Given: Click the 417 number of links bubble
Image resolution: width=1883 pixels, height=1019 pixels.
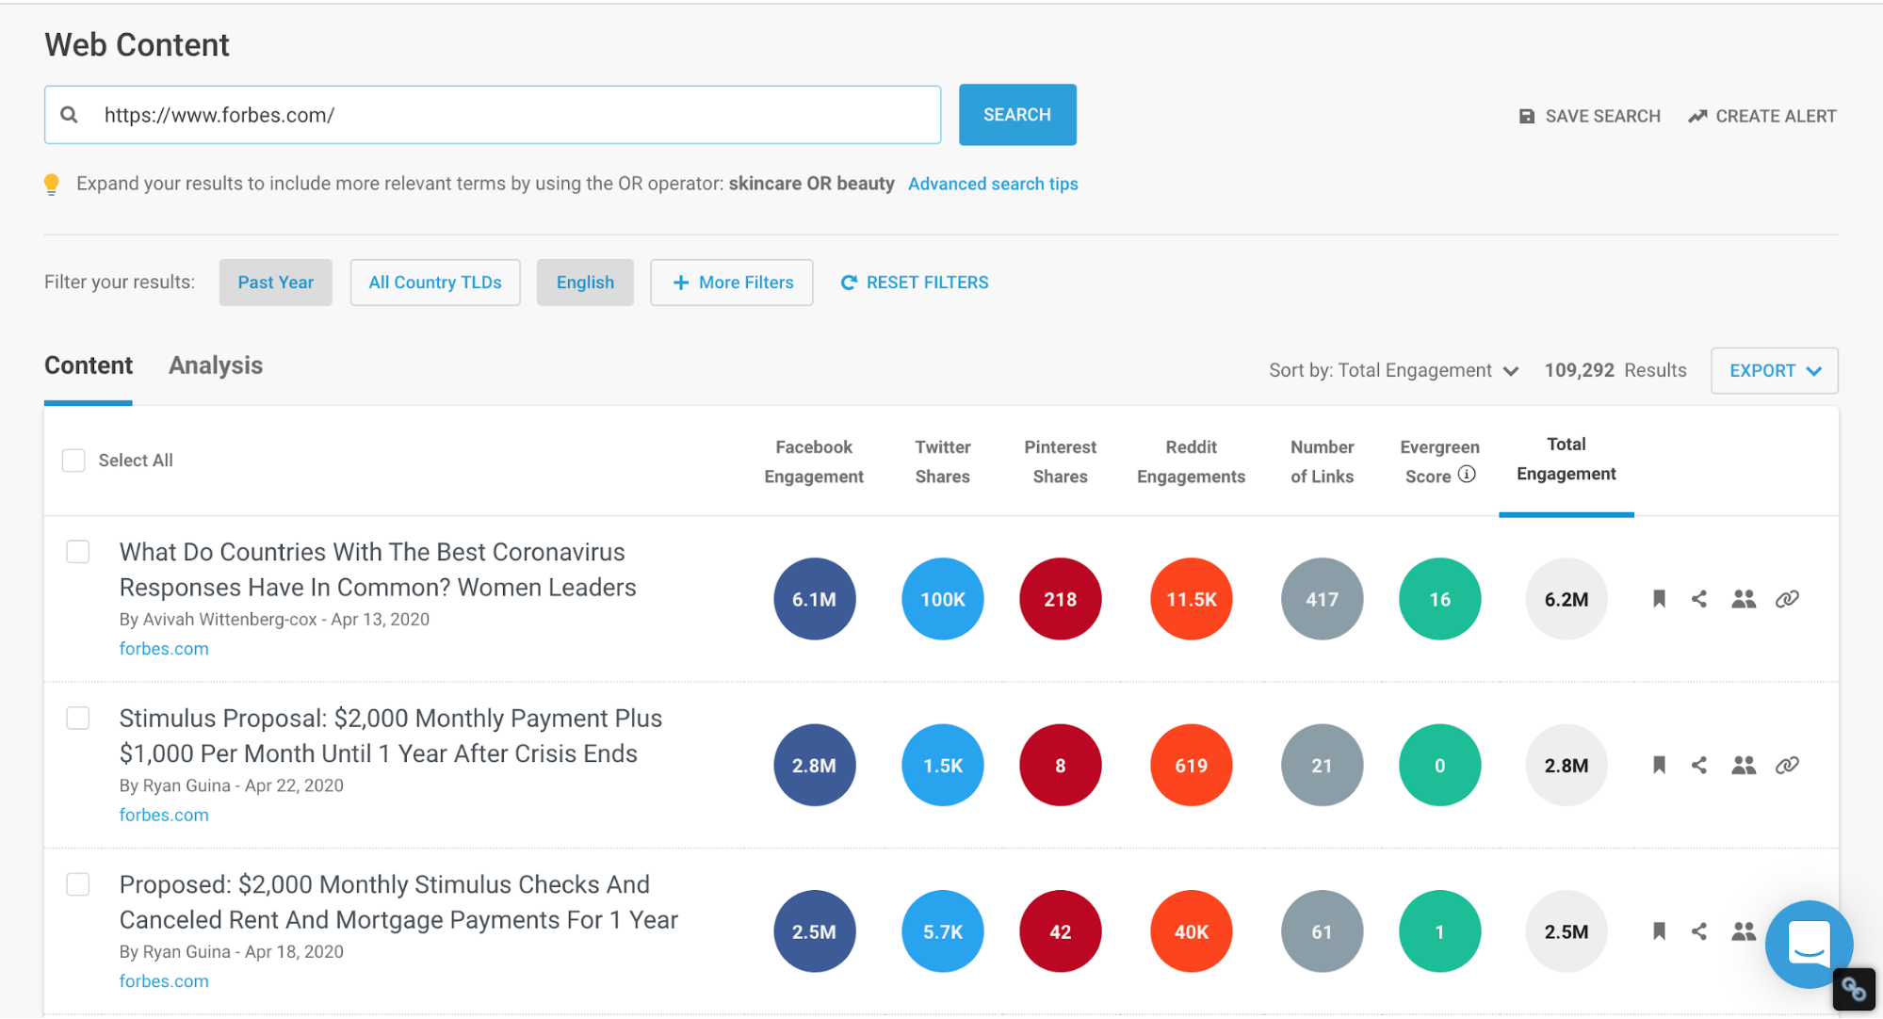Looking at the screenshot, I should click(1322, 599).
